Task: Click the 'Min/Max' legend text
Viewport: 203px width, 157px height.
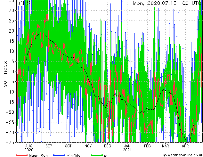Action: coord(75,155)
